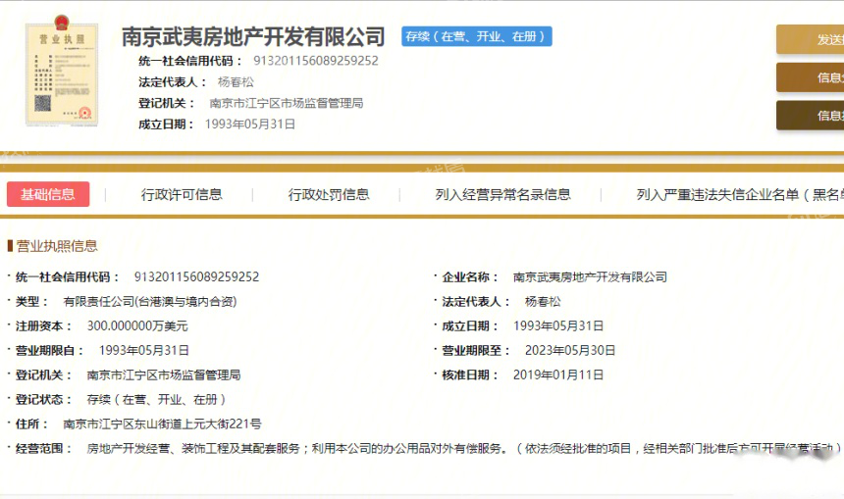Select the credit code in the header
The width and height of the screenshot is (844, 499).
click(x=316, y=61)
